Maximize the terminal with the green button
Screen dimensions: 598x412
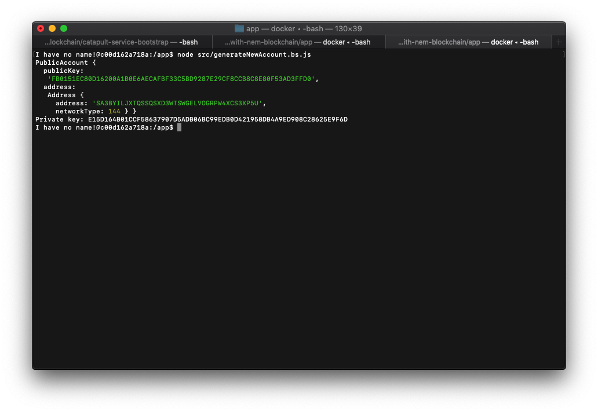(x=64, y=28)
